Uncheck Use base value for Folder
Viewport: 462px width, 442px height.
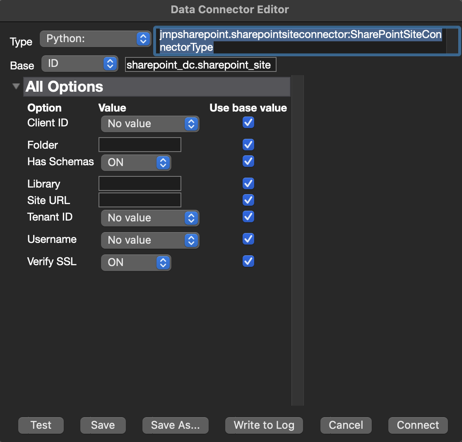(248, 145)
